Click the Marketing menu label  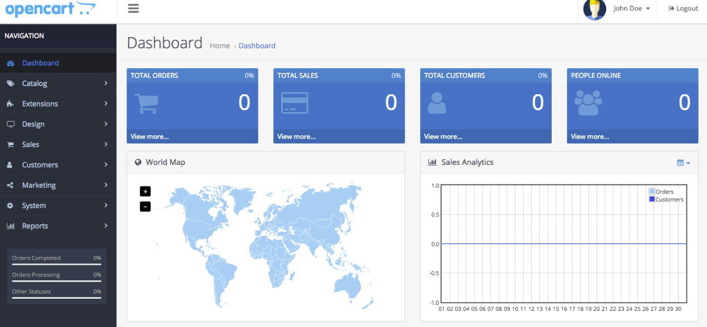[x=39, y=185]
